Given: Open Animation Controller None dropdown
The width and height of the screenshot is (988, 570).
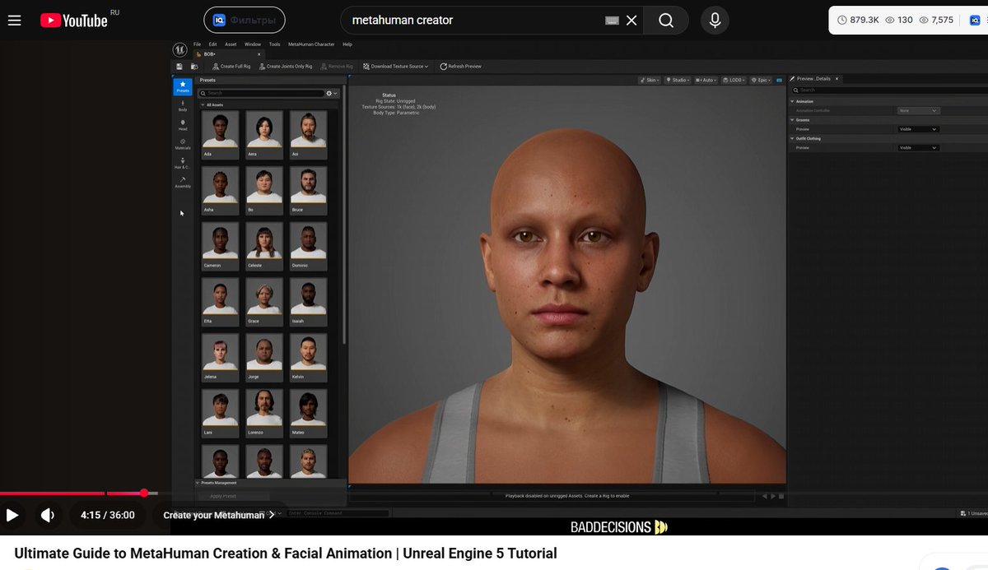Looking at the screenshot, I should point(918,110).
